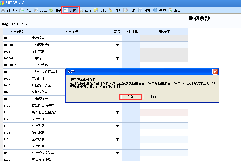Screen dimensions: 241x161
Task: Run 试算 (Trial balance) from toolbar
Action: coord(126,10)
